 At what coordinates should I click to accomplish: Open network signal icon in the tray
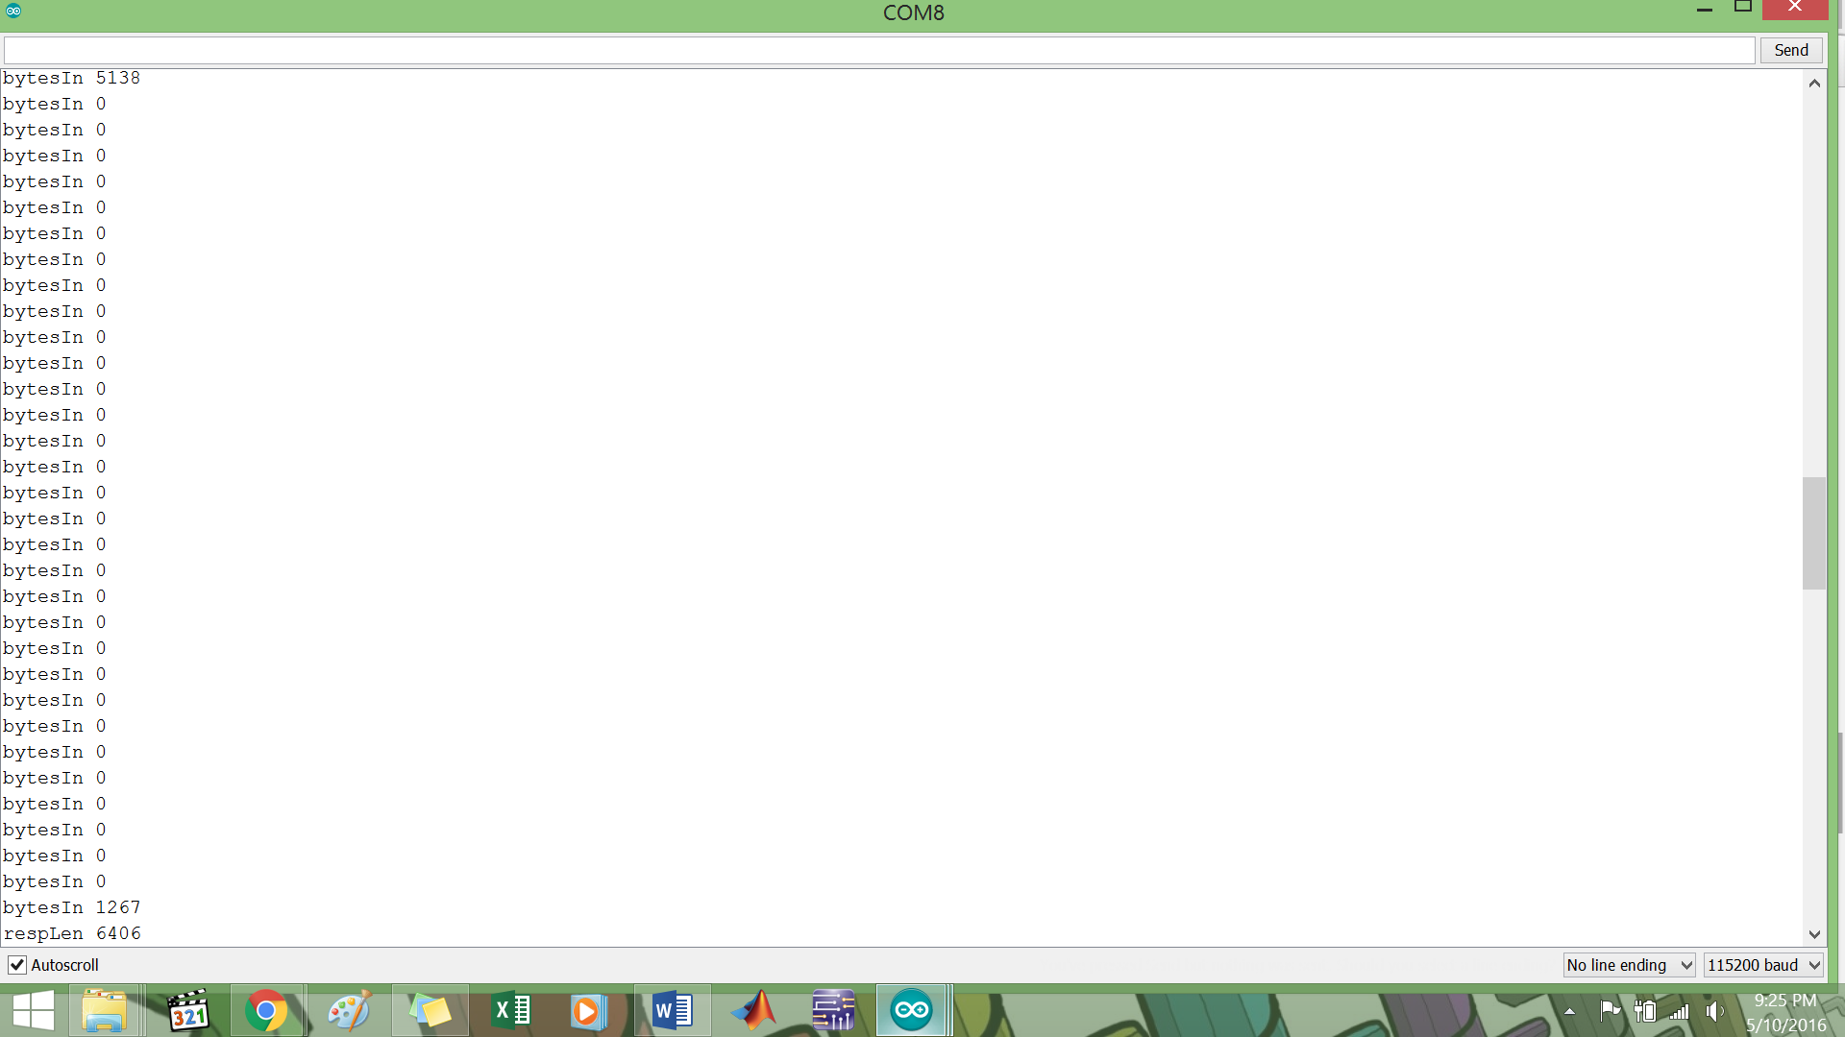pos(1679,1011)
